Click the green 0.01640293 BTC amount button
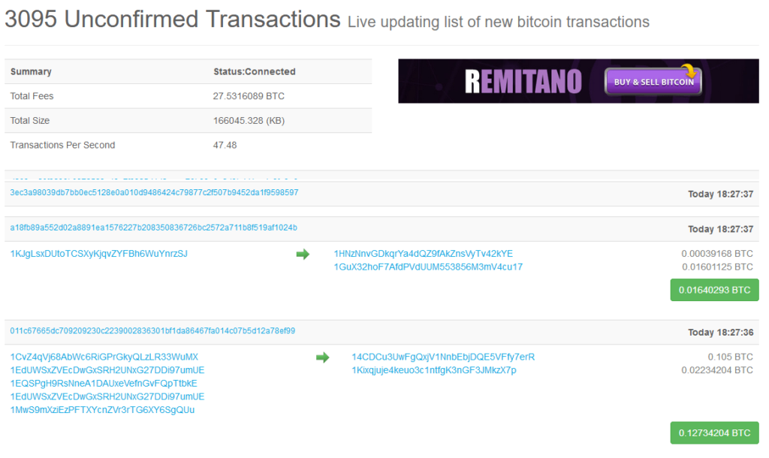The height and width of the screenshot is (458, 769). tap(714, 289)
